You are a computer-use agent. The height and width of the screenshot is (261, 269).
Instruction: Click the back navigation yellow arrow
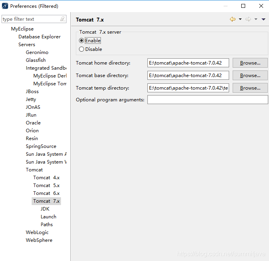[233, 19]
